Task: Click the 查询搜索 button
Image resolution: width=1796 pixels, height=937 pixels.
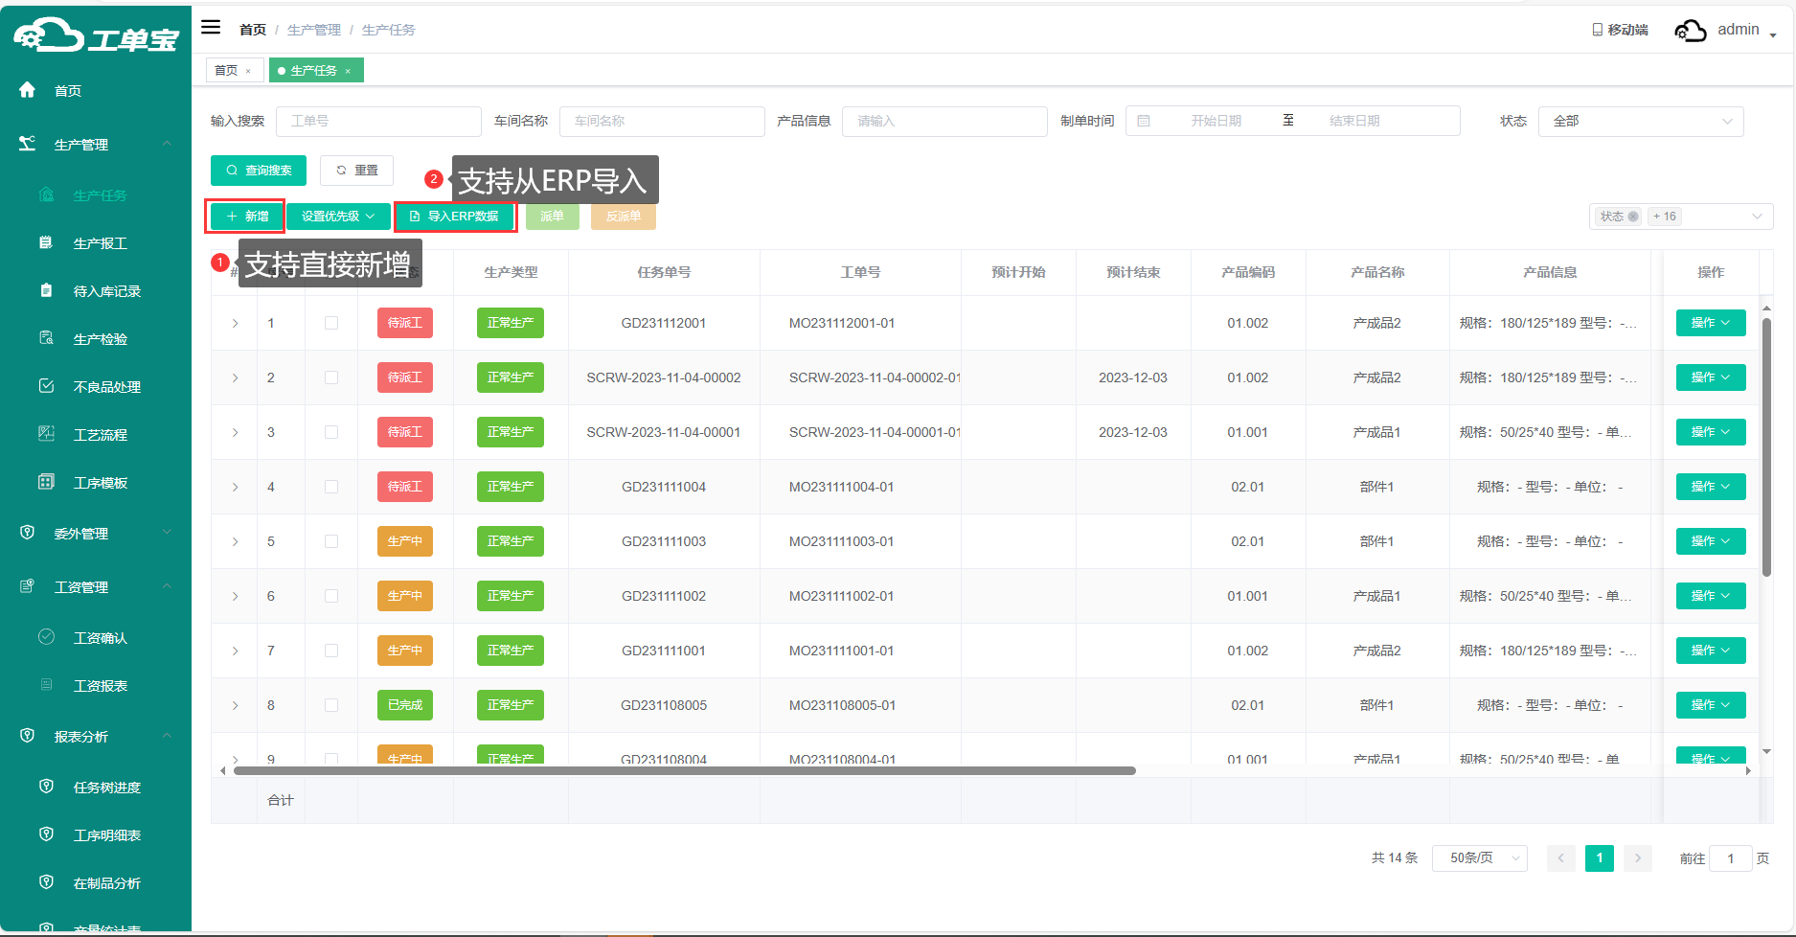Action: click(259, 171)
